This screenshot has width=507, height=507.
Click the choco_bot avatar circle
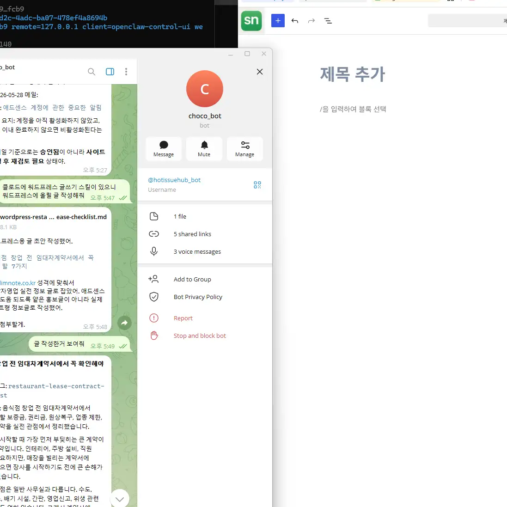[x=205, y=89]
